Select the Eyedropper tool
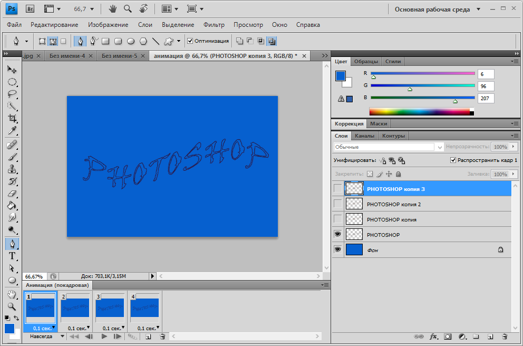The height and width of the screenshot is (346, 523). [12, 130]
